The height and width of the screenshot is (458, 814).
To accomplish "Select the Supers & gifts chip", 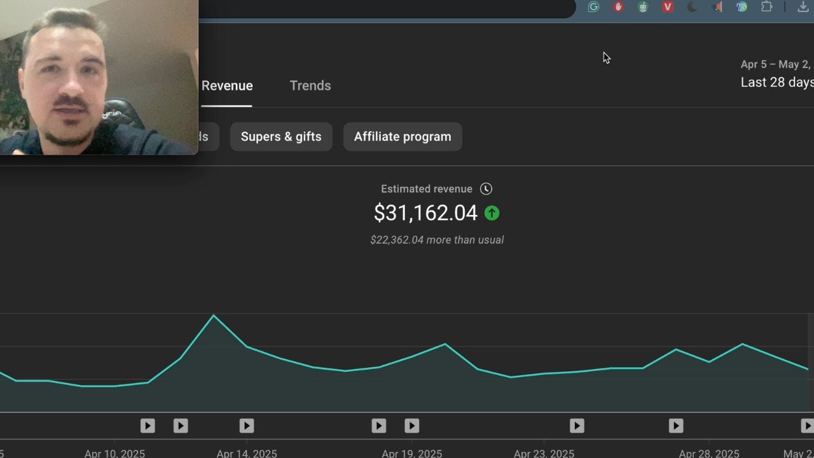I will (281, 137).
